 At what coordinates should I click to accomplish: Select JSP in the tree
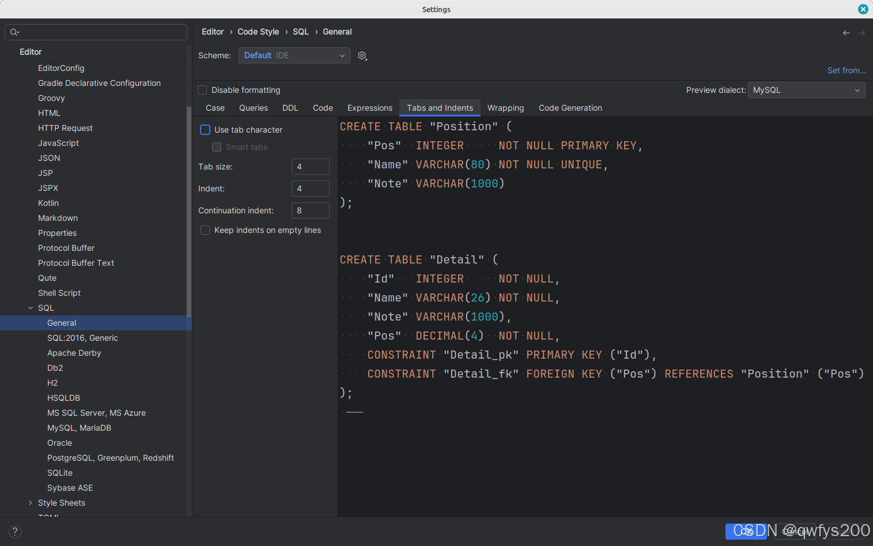[x=46, y=173]
